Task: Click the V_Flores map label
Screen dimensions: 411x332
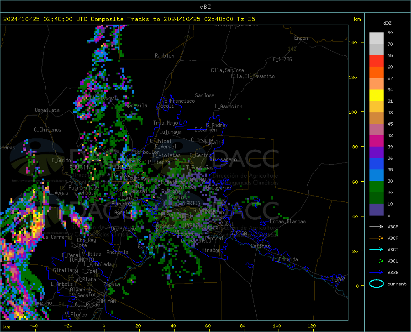Action: pyautogui.click(x=76, y=315)
